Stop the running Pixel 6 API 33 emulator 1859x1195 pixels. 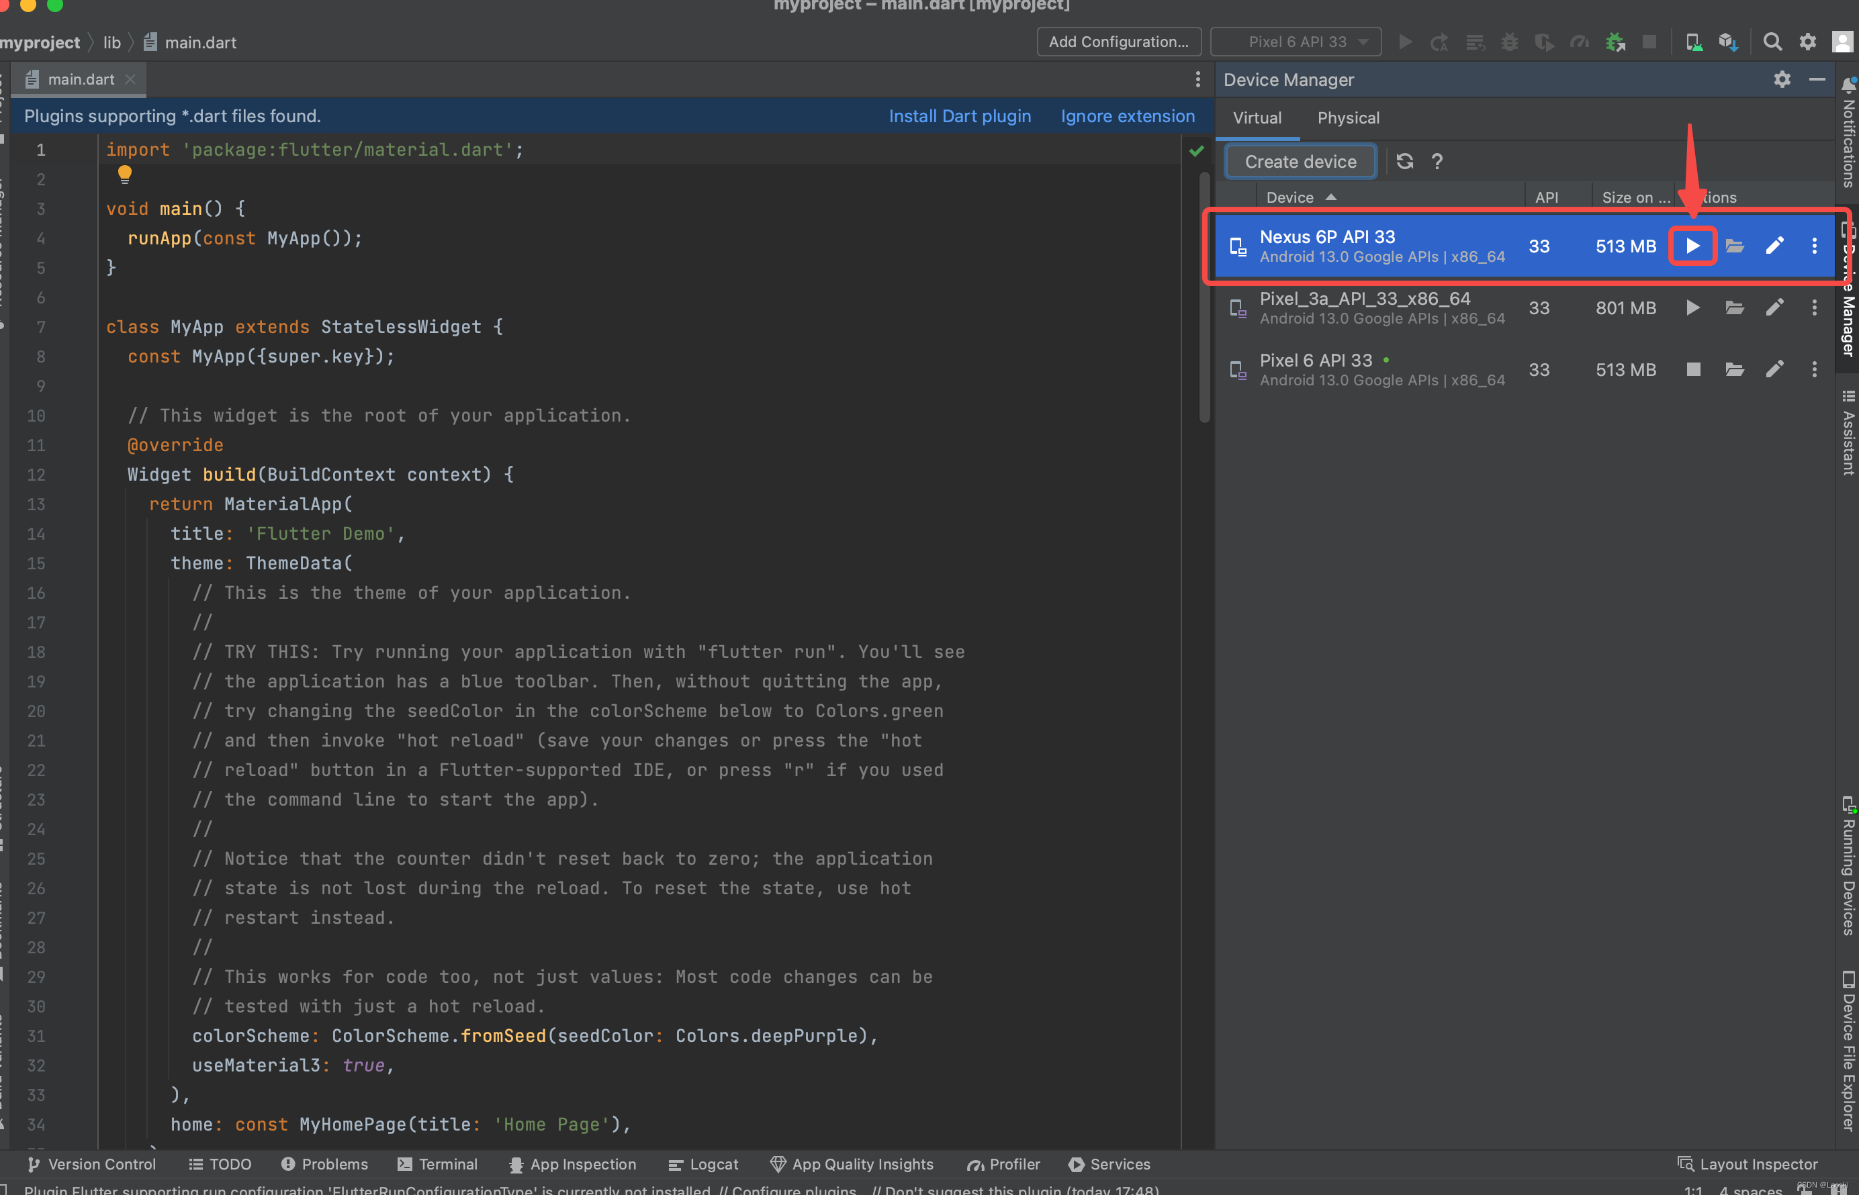[1693, 369]
